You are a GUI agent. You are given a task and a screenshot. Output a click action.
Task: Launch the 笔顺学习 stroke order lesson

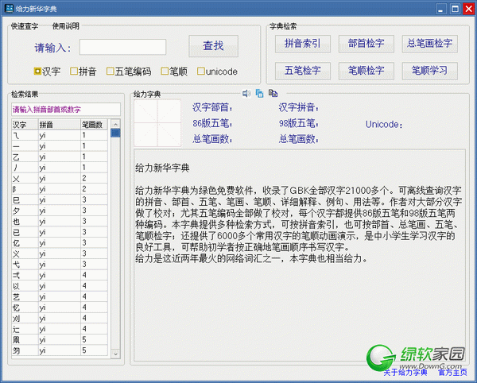[430, 71]
